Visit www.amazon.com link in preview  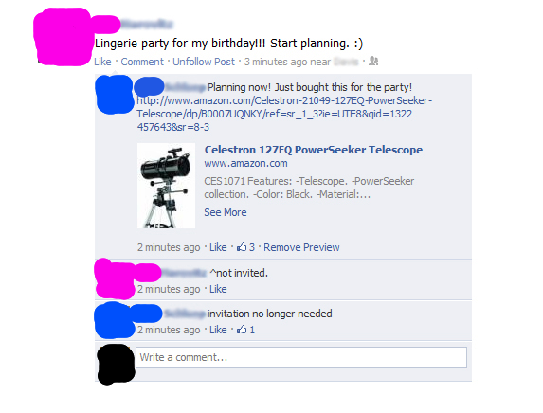pyautogui.click(x=245, y=163)
